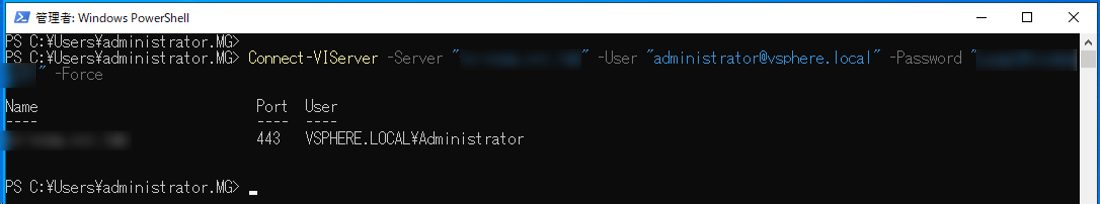
Task: Click the VSPHERE.LOCAL¥Administrator user value
Action: click(x=414, y=139)
